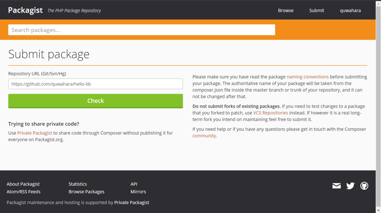Open the Browse menu item

(285, 10)
